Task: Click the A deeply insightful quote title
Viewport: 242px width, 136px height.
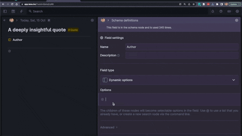Action: tap(37, 30)
